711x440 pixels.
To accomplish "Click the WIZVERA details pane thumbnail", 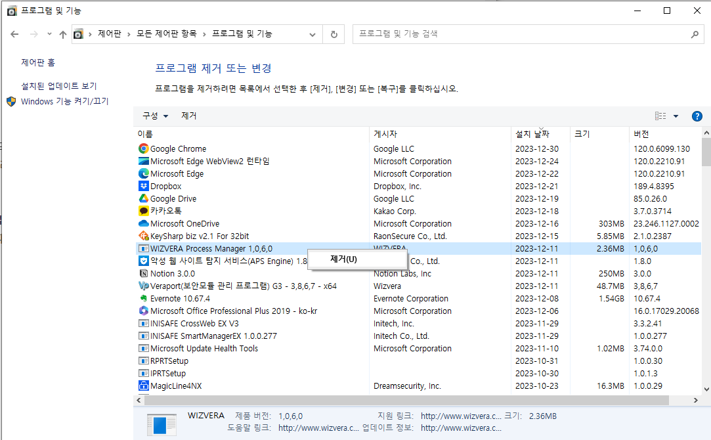I will (x=162, y=425).
